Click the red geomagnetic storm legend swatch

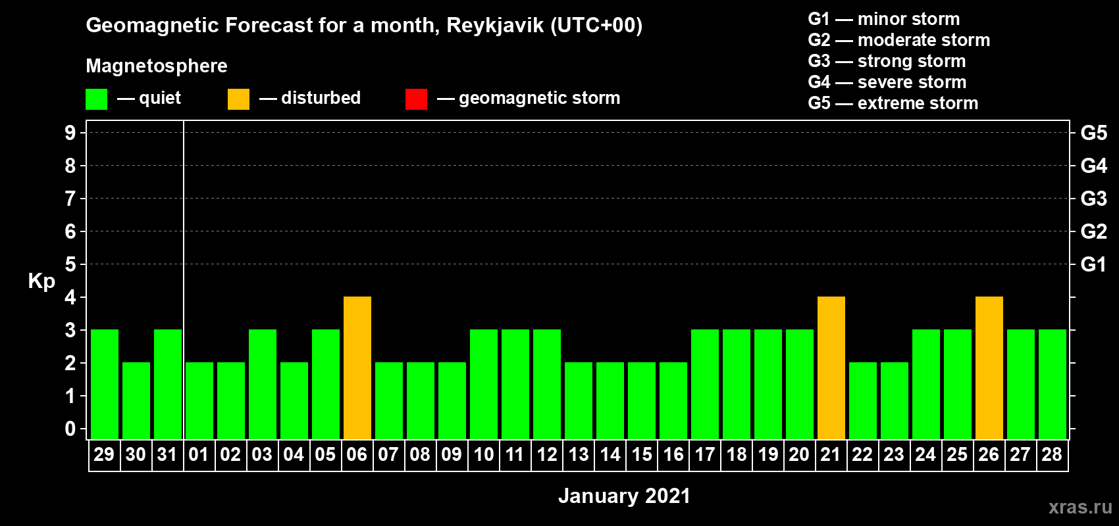point(416,99)
